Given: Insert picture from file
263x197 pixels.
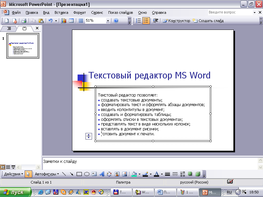Looking at the screenshot, I should click(x=125, y=174).
